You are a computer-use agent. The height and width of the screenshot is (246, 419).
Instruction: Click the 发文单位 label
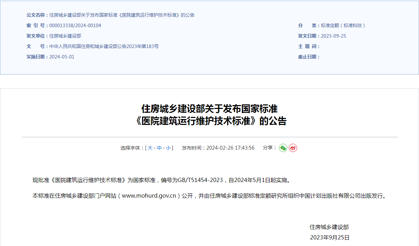(37, 36)
